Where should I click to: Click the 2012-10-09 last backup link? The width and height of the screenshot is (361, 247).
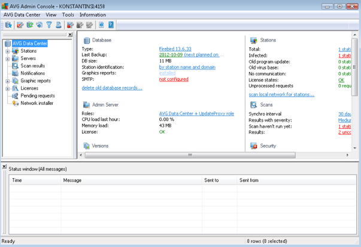[171, 55]
